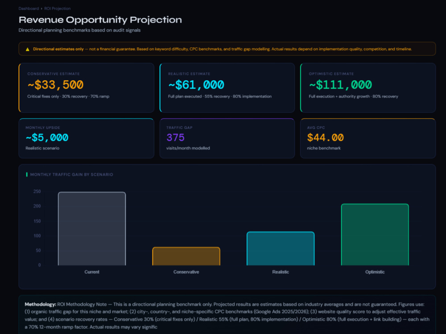Click the 250 y-axis tick label
This screenshot has height=334, width=446.
click(37, 191)
